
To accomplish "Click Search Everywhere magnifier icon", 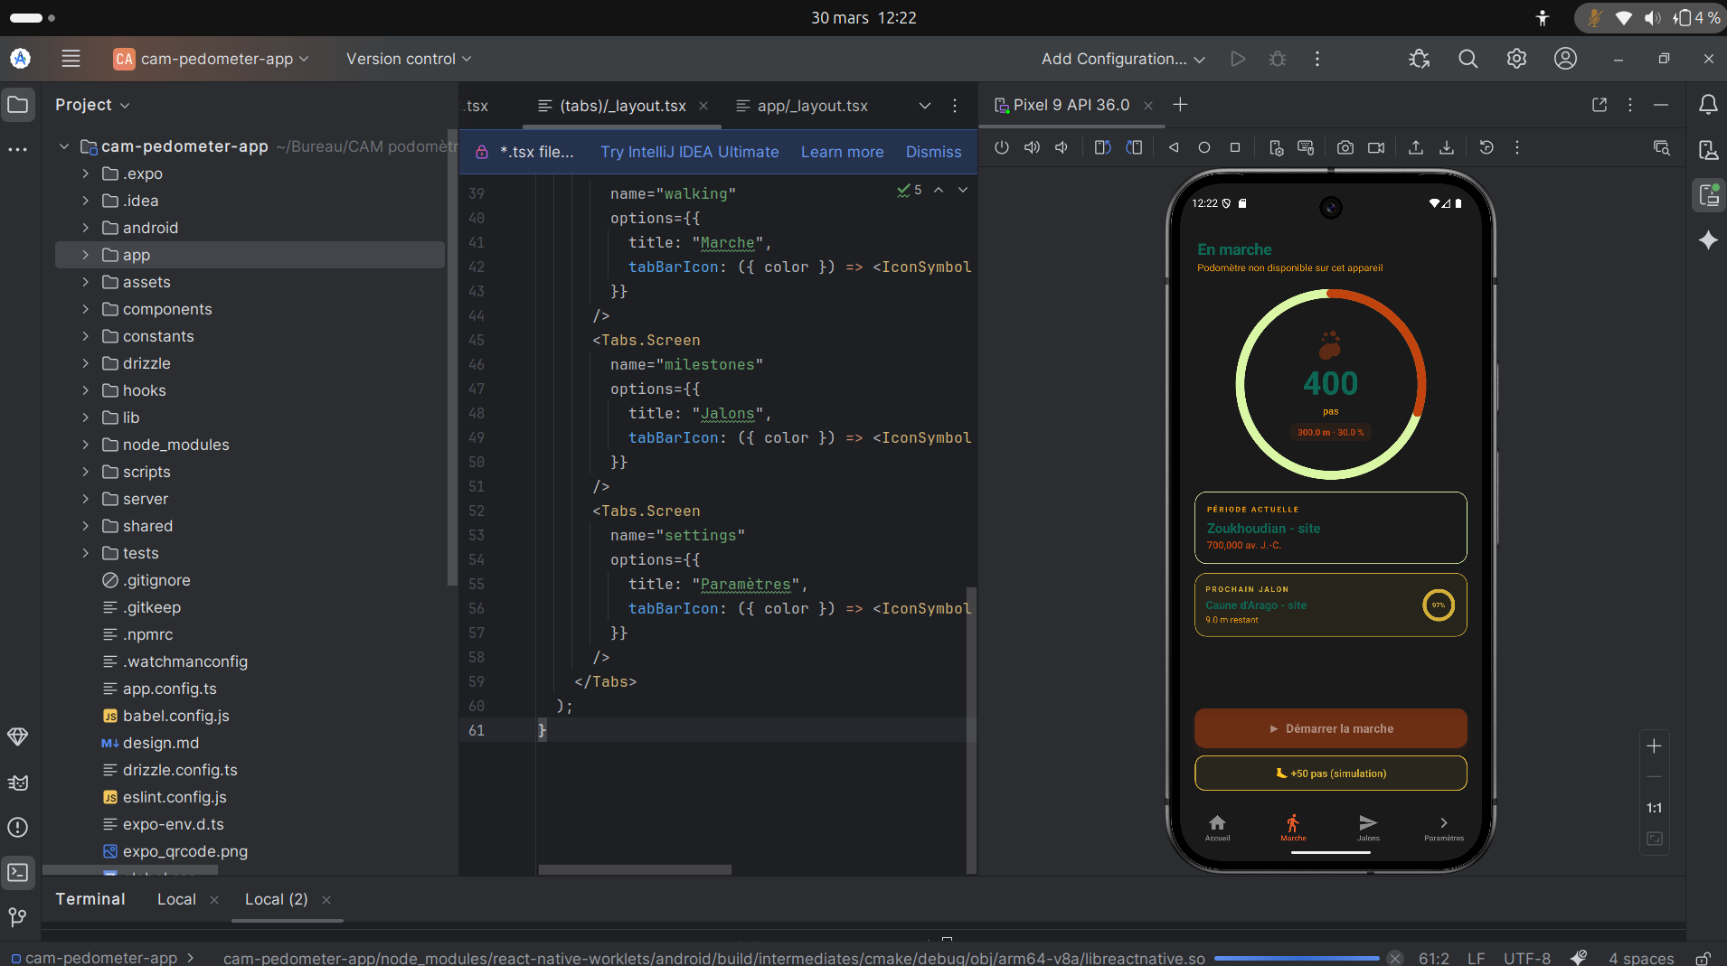I will (x=1467, y=59).
